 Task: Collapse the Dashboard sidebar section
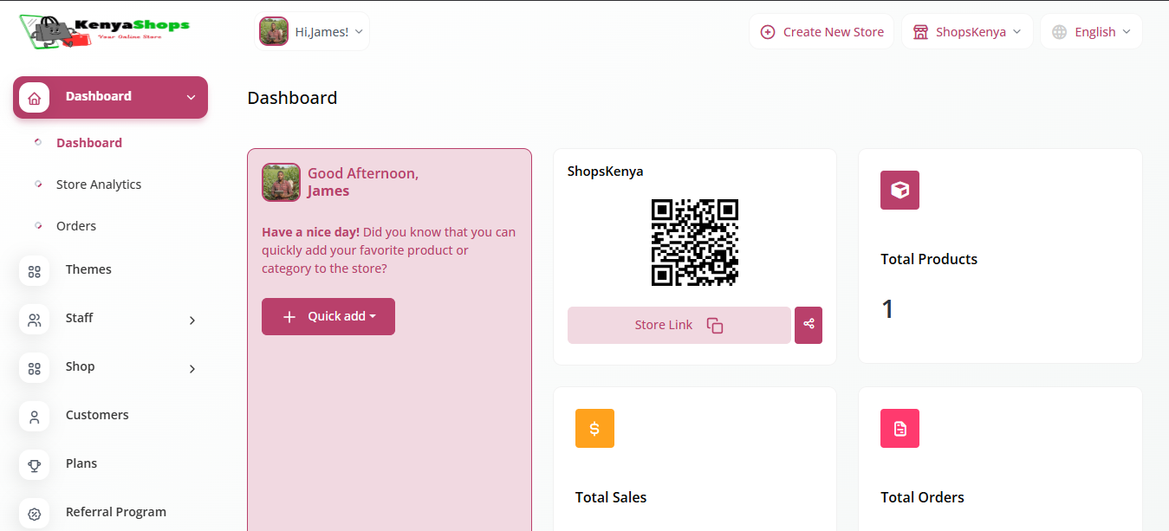tap(110, 97)
